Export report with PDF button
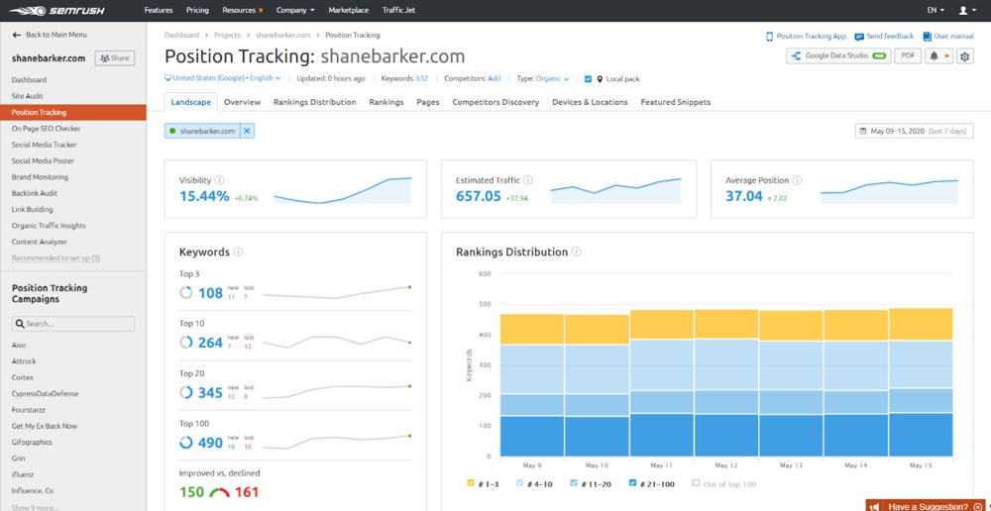The image size is (991, 511). (908, 55)
